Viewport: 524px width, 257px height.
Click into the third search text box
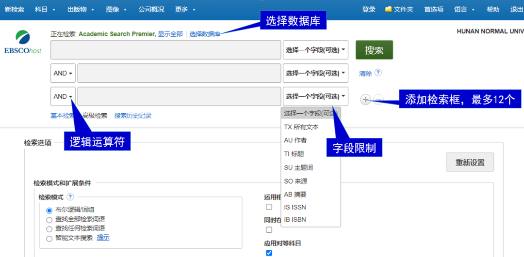click(179, 96)
